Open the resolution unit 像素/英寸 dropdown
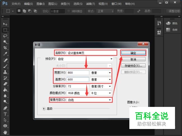The width and height of the screenshot is (182, 136). [101, 86]
